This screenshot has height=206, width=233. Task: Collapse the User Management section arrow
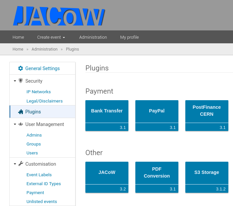(15, 124)
